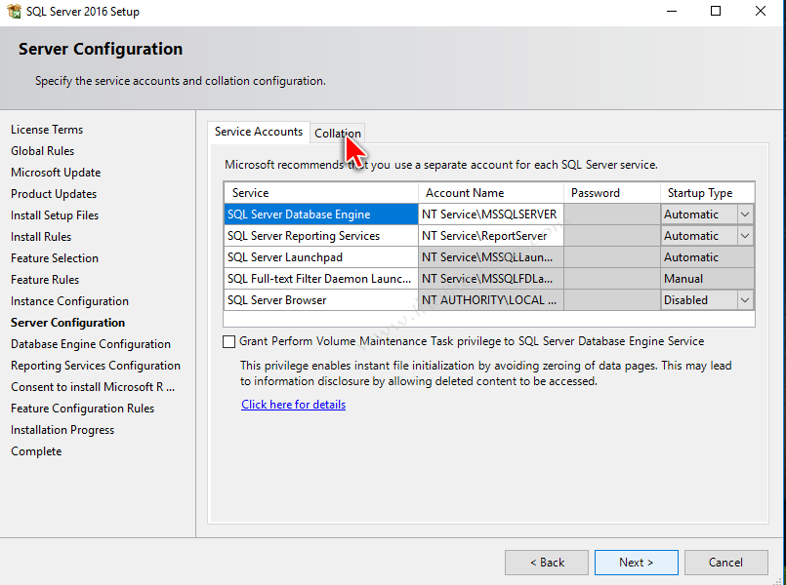This screenshot has width=786, height=585.
Task: Click Feature Rules in the steps list
Action: (x=45, y=280)
